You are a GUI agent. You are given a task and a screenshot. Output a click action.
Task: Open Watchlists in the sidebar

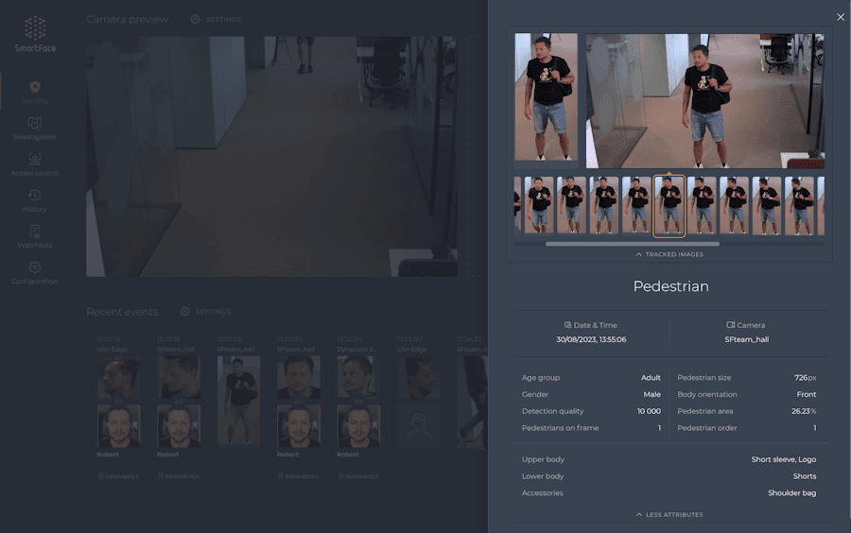click(x=35, y=237)
